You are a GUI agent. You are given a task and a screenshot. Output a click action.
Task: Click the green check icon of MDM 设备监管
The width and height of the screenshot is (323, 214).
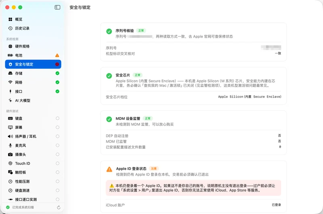(109, 119)
